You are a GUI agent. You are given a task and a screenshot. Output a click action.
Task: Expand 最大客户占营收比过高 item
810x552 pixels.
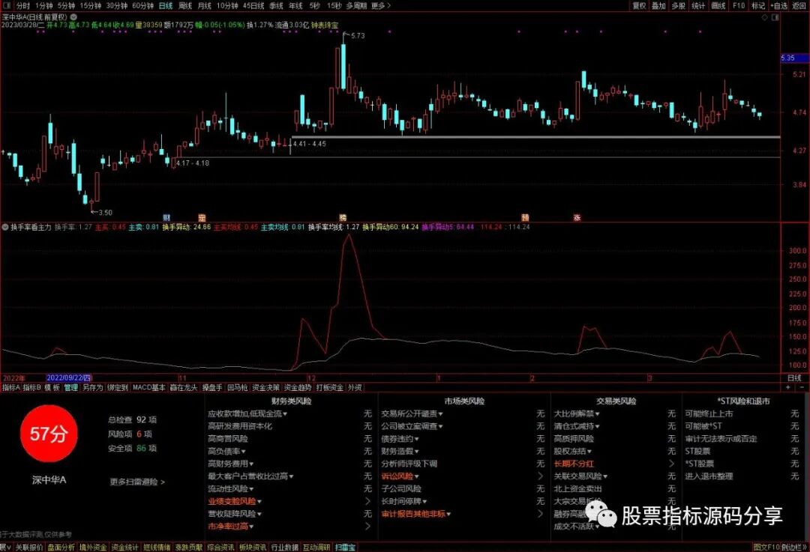[250, 476]
